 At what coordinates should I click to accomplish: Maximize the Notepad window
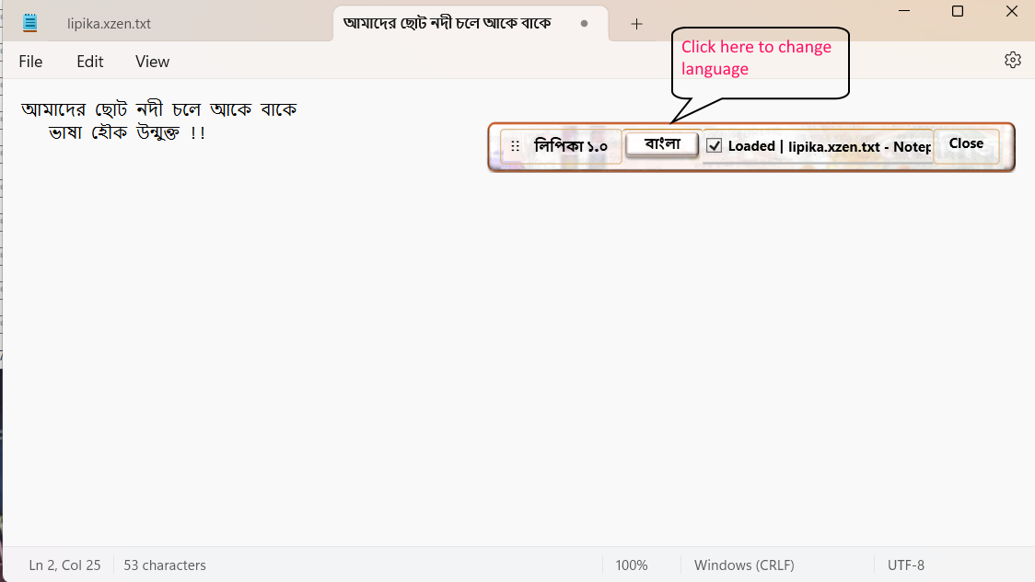[x=958, y=11]
